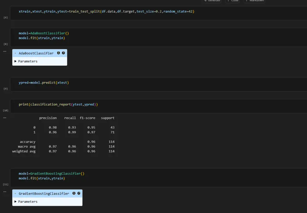Click the ellipsis marker next to the classification report output
307x213 pixels.
[x=4, y=118]
